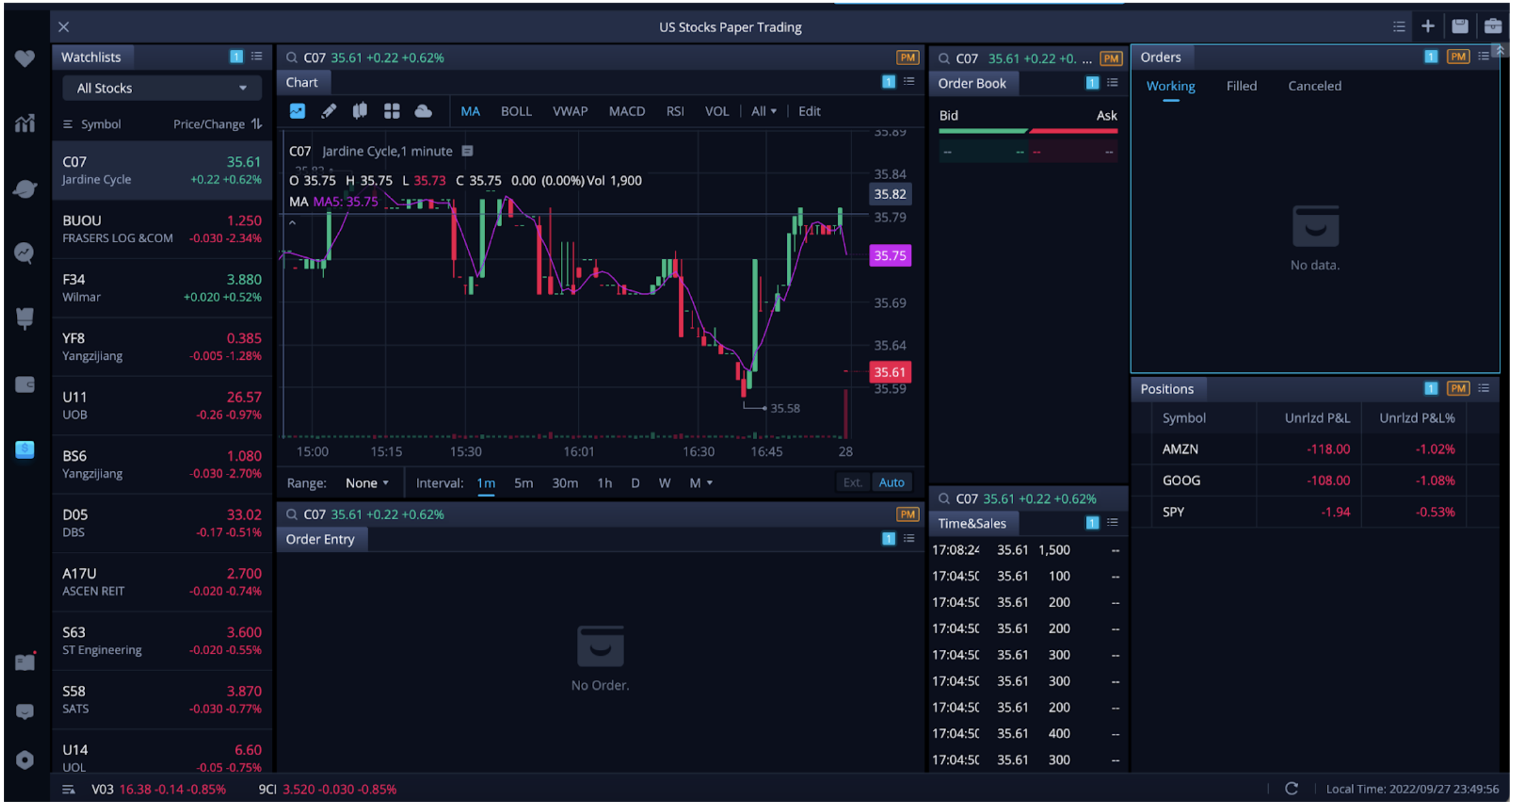Open chart legend settings icon beside Jardine Cycle
This screenshot has height=805, width=1514.
(468, 151)
